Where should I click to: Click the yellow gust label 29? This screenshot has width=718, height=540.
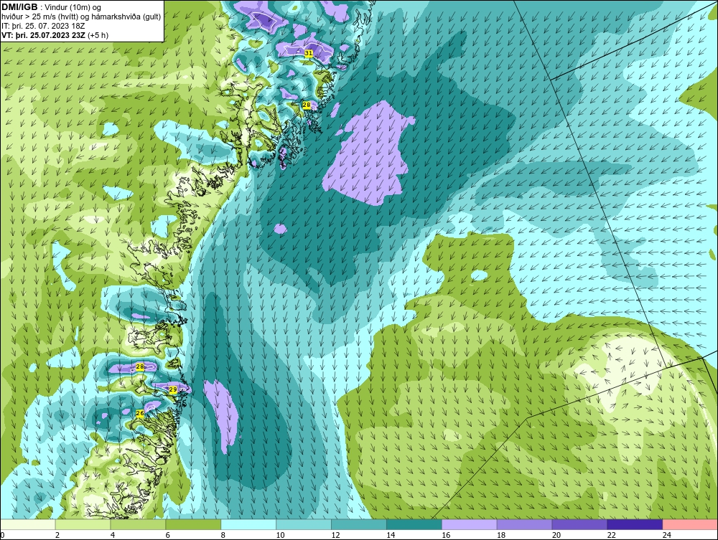[x=172, y=389]
